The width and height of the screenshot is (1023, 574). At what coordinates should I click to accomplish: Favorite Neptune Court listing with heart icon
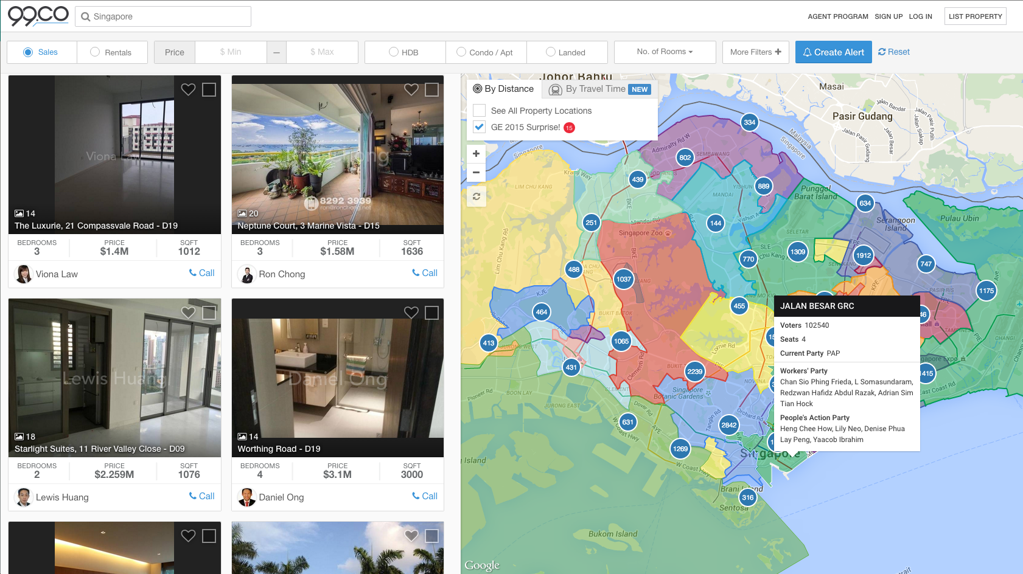tap(411, 89)
